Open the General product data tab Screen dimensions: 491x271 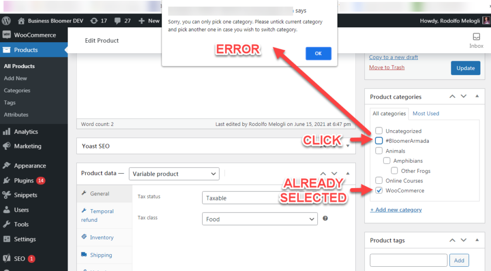105,194
